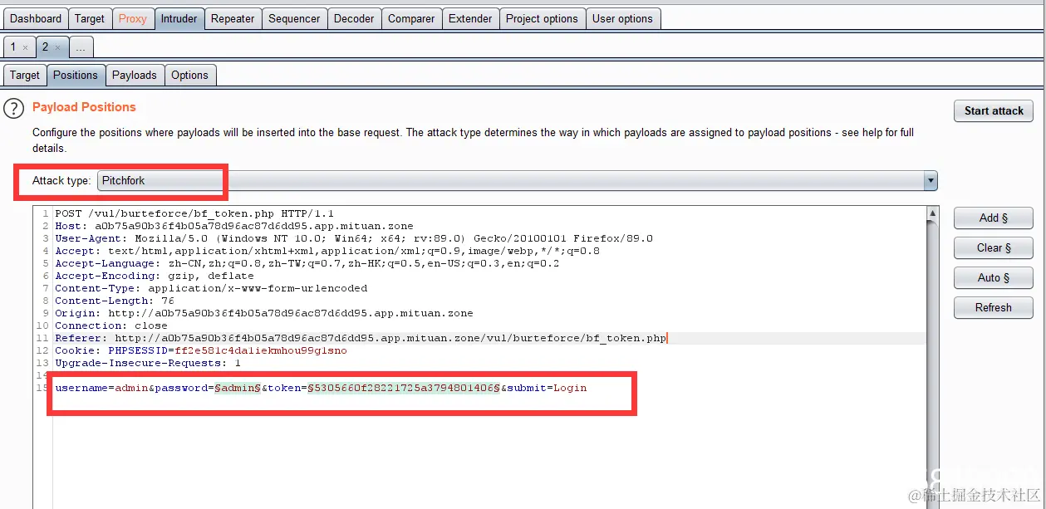Go to the Proxy tab

pyautogui.click(x=132, y=18)
